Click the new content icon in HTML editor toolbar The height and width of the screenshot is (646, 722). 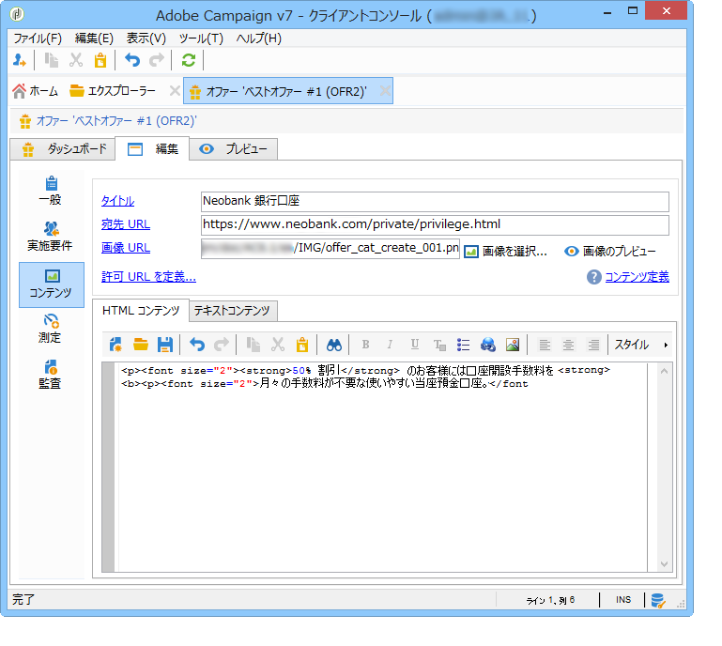click(x=116, y=345)
